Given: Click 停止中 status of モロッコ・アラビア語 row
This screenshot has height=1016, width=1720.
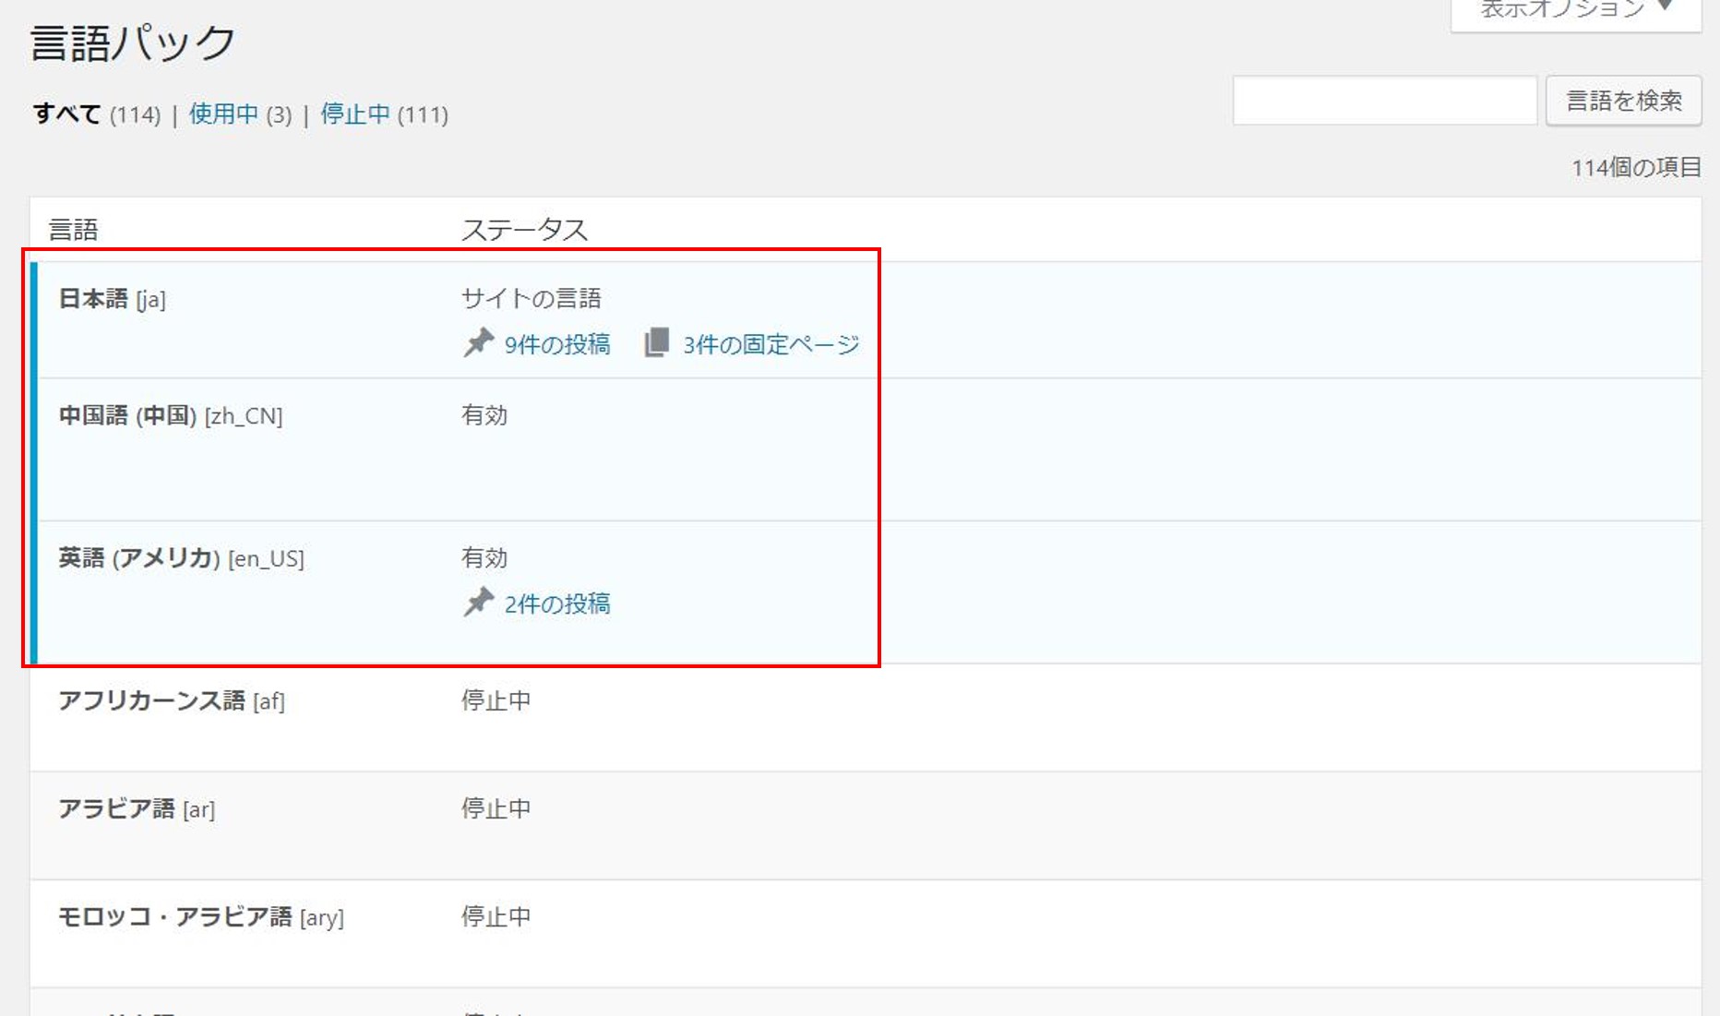Looking at the screenshot, I should point(496,916).
